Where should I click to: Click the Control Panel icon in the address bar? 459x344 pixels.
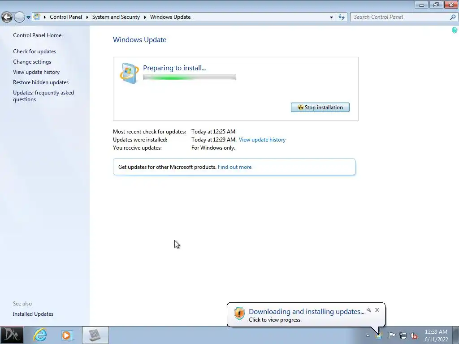pos(37,17)
